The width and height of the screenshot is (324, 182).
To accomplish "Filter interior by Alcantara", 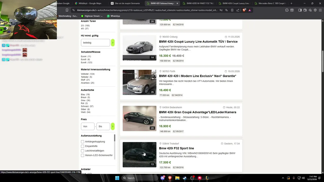I will point(88,83).
